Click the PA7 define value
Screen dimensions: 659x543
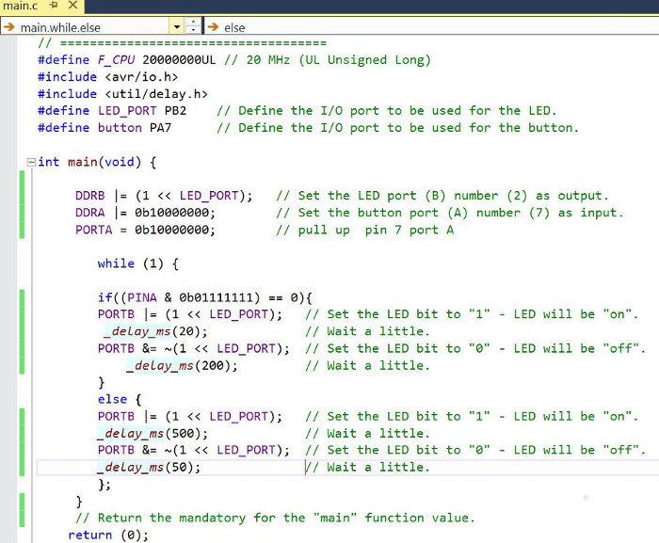[161, 128]
